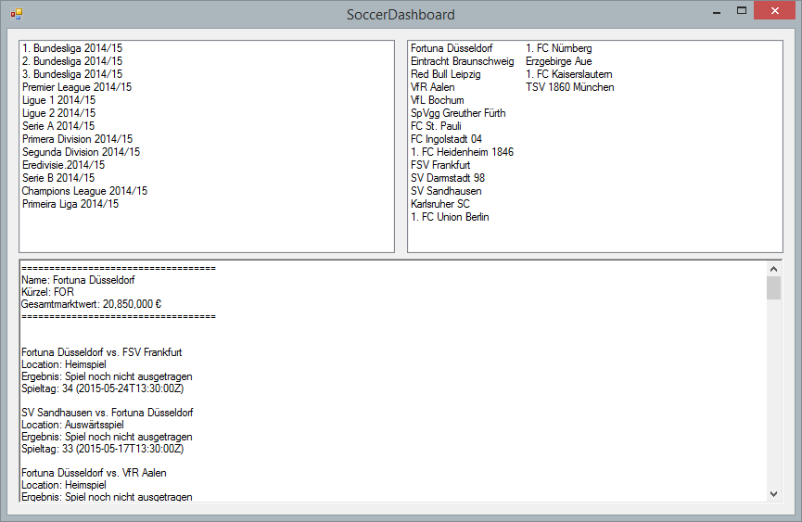Pick FSV Frankfurt in team list
The width and height of the screenshot is (802, 522).
[440, 165]
